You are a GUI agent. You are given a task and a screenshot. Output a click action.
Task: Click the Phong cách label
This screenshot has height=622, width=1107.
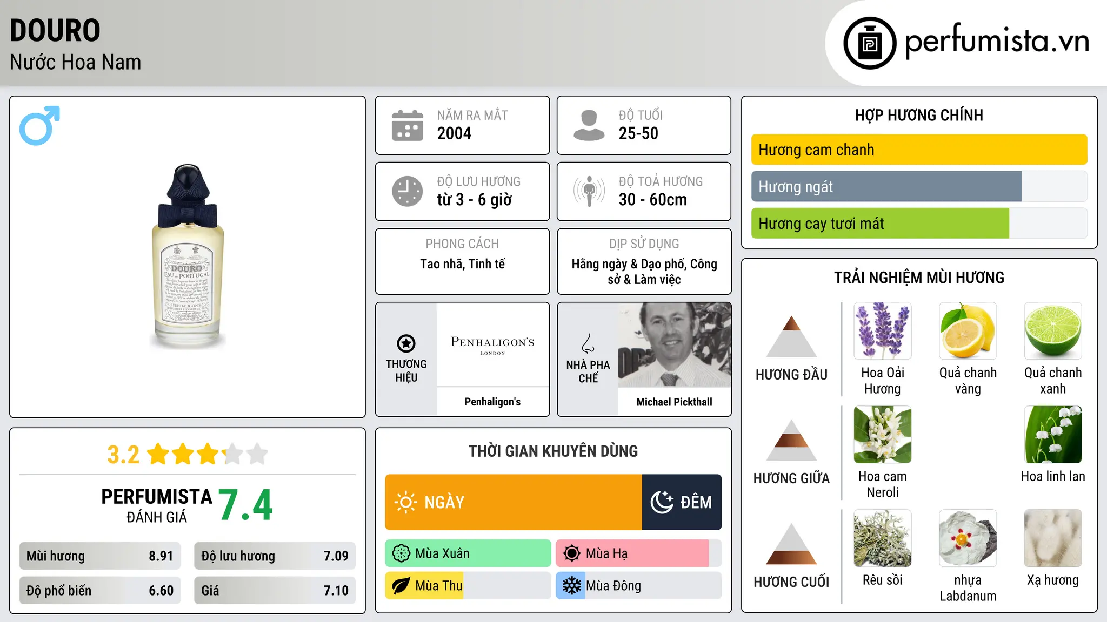click(x=462, y=244)
